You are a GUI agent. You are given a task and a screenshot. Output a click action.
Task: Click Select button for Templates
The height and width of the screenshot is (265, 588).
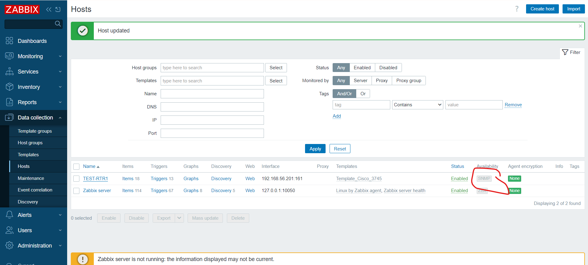pos(276,81)
